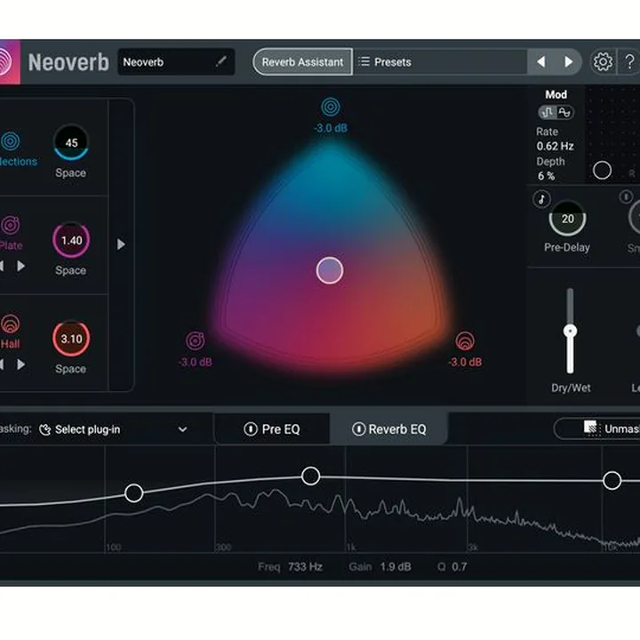
Task: Select the Reflections engine icon
Action: coord(10,141)
